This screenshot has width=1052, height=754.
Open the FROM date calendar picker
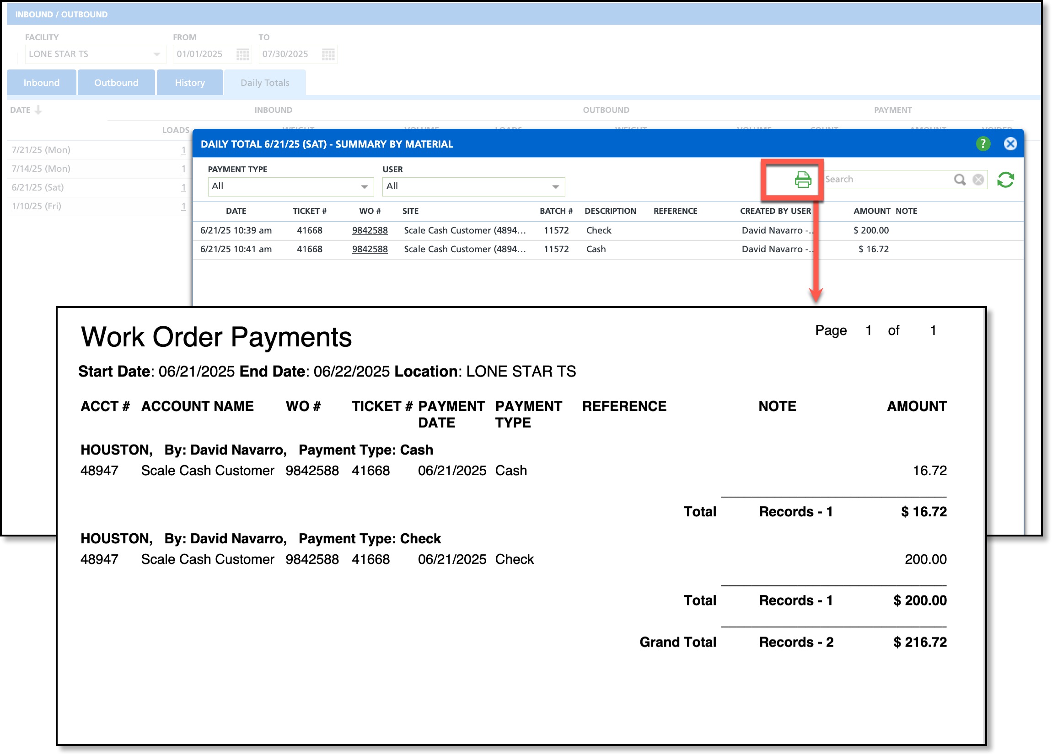click(x=242, y=54)
